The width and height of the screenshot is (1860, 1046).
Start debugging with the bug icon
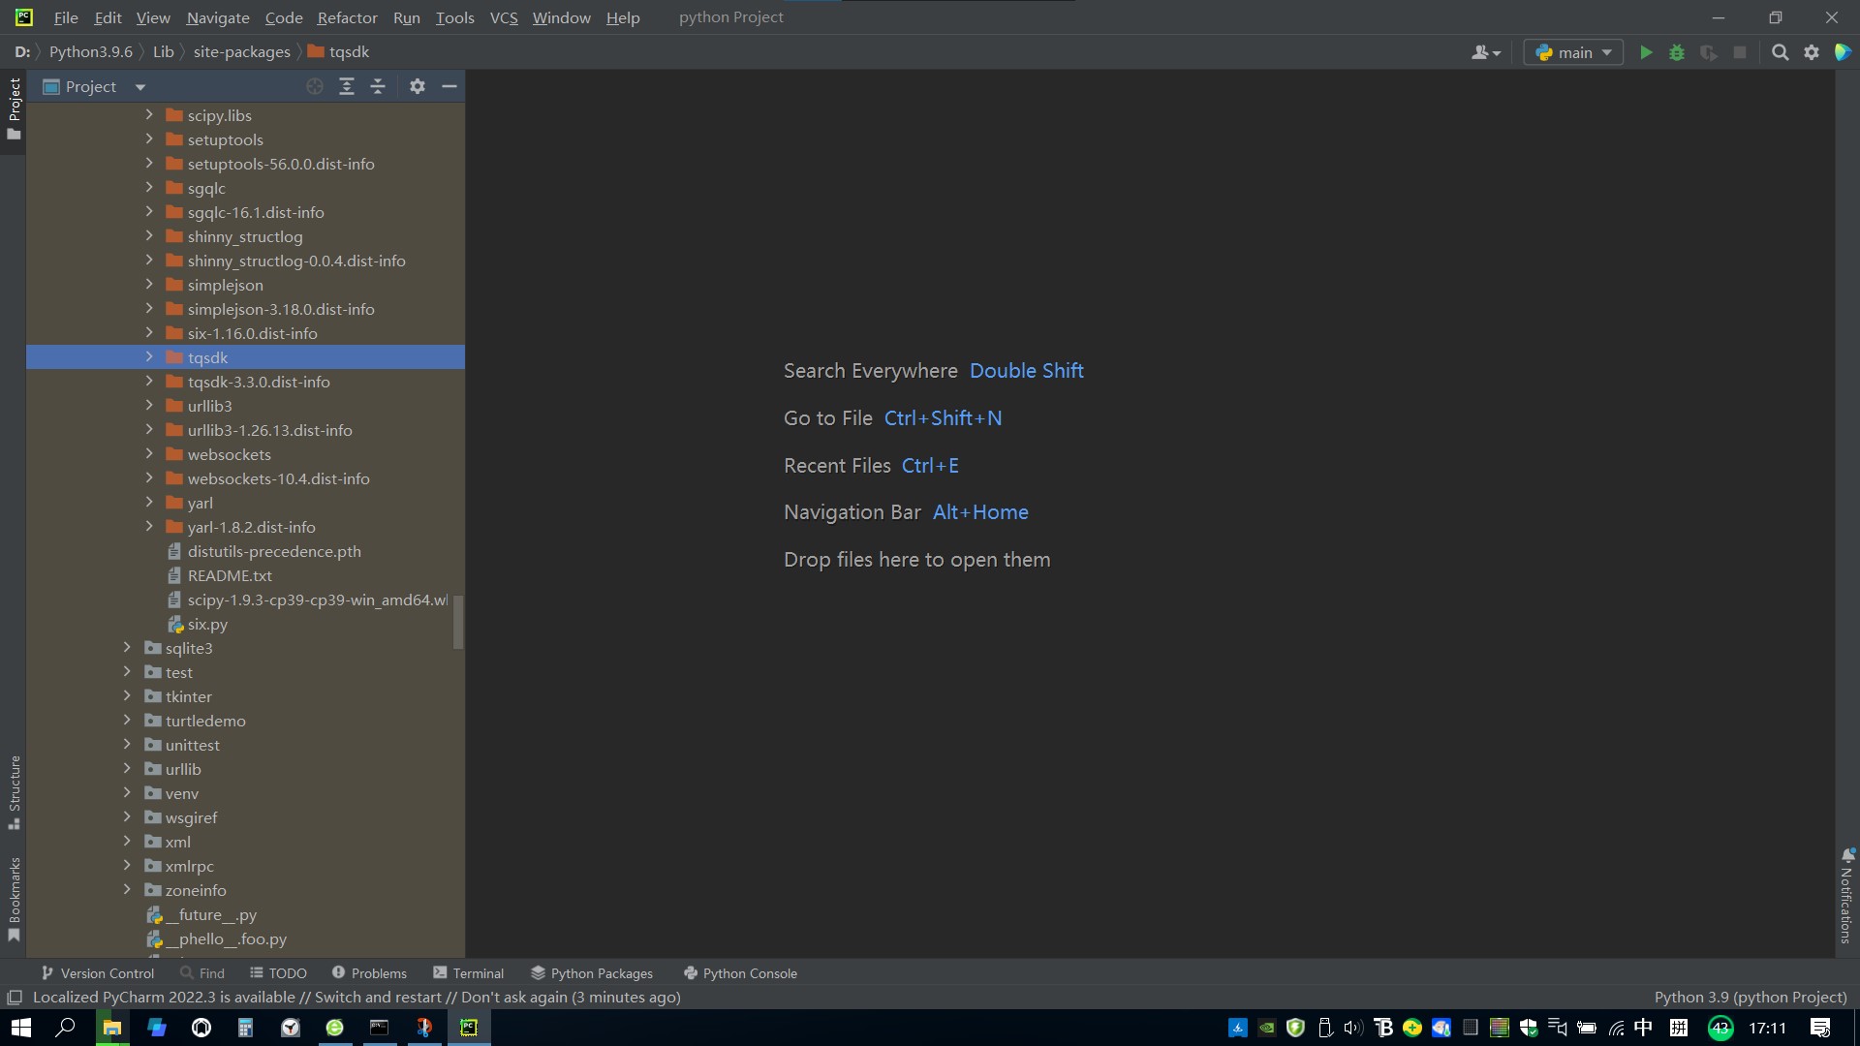1677,52
